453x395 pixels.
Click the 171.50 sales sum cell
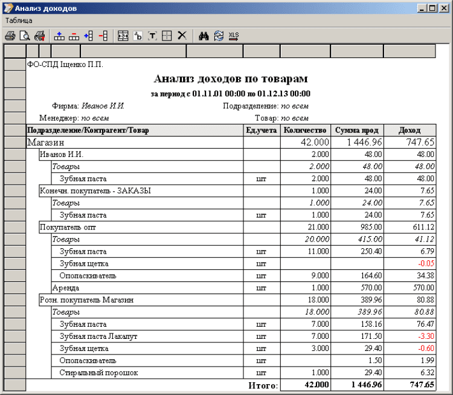coord(357,336)
